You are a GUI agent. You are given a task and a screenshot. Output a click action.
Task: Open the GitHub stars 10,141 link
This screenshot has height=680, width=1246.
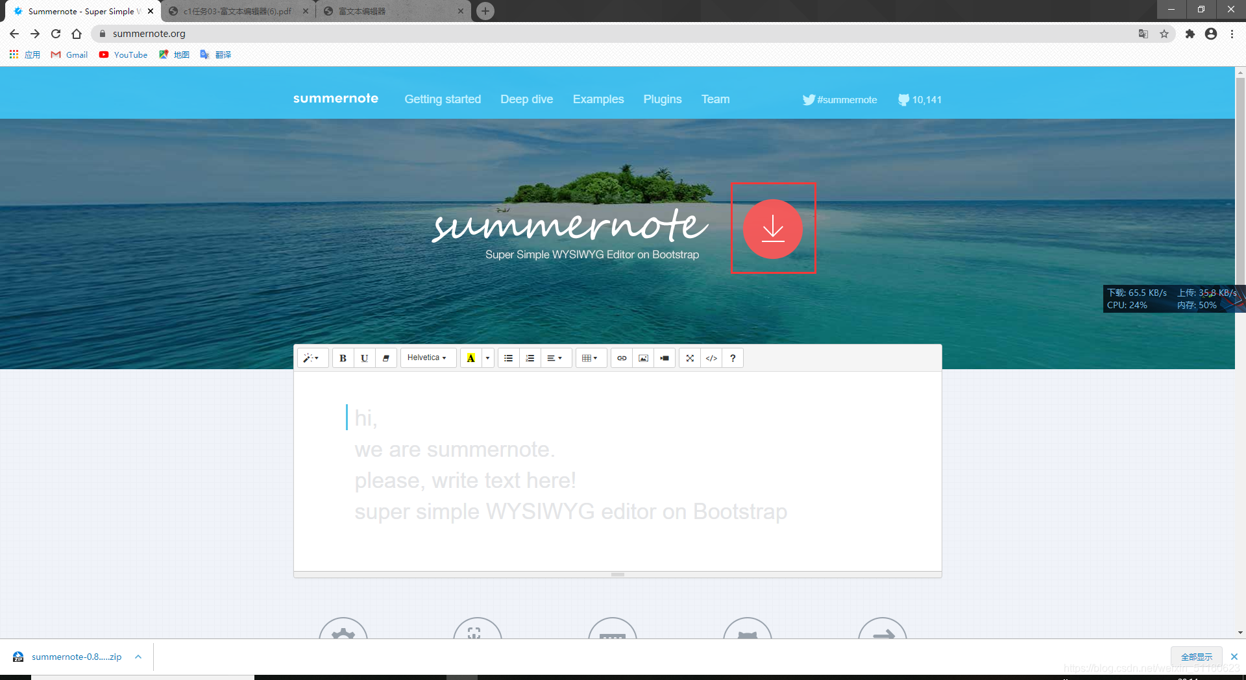click(920, 99)
